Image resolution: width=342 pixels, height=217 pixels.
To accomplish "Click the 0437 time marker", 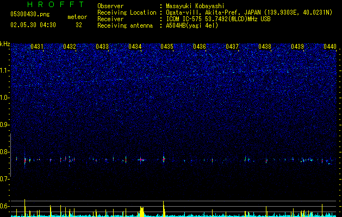I will click(232, 47).
